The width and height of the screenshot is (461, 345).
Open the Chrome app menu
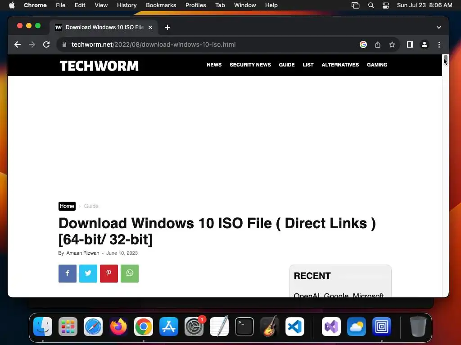pyautogui.click(x=35, y=5)
